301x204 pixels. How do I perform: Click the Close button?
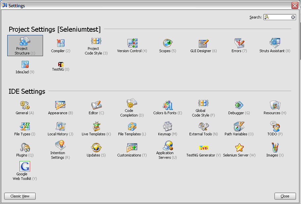285,196
